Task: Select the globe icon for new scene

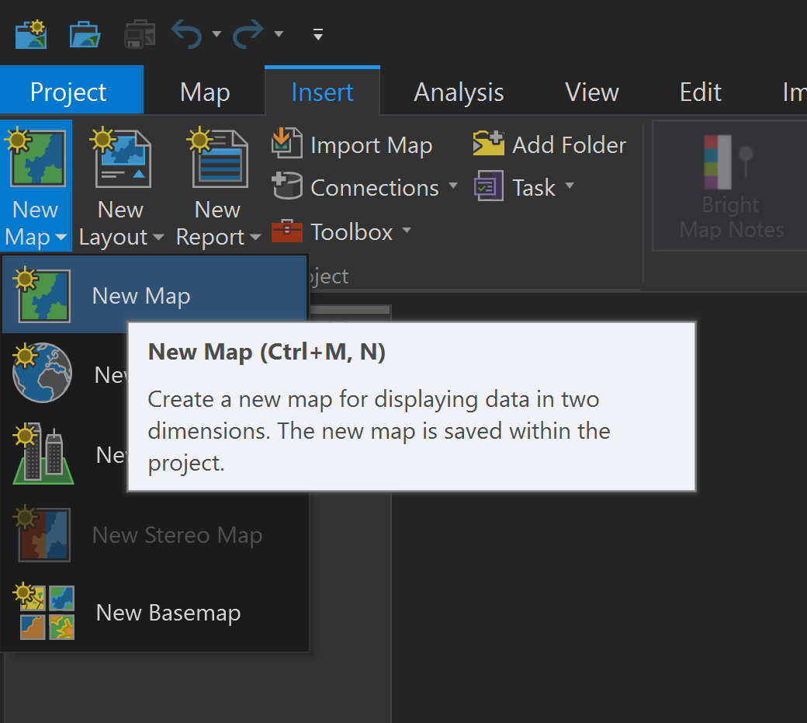Action: (x=43, y=374)
